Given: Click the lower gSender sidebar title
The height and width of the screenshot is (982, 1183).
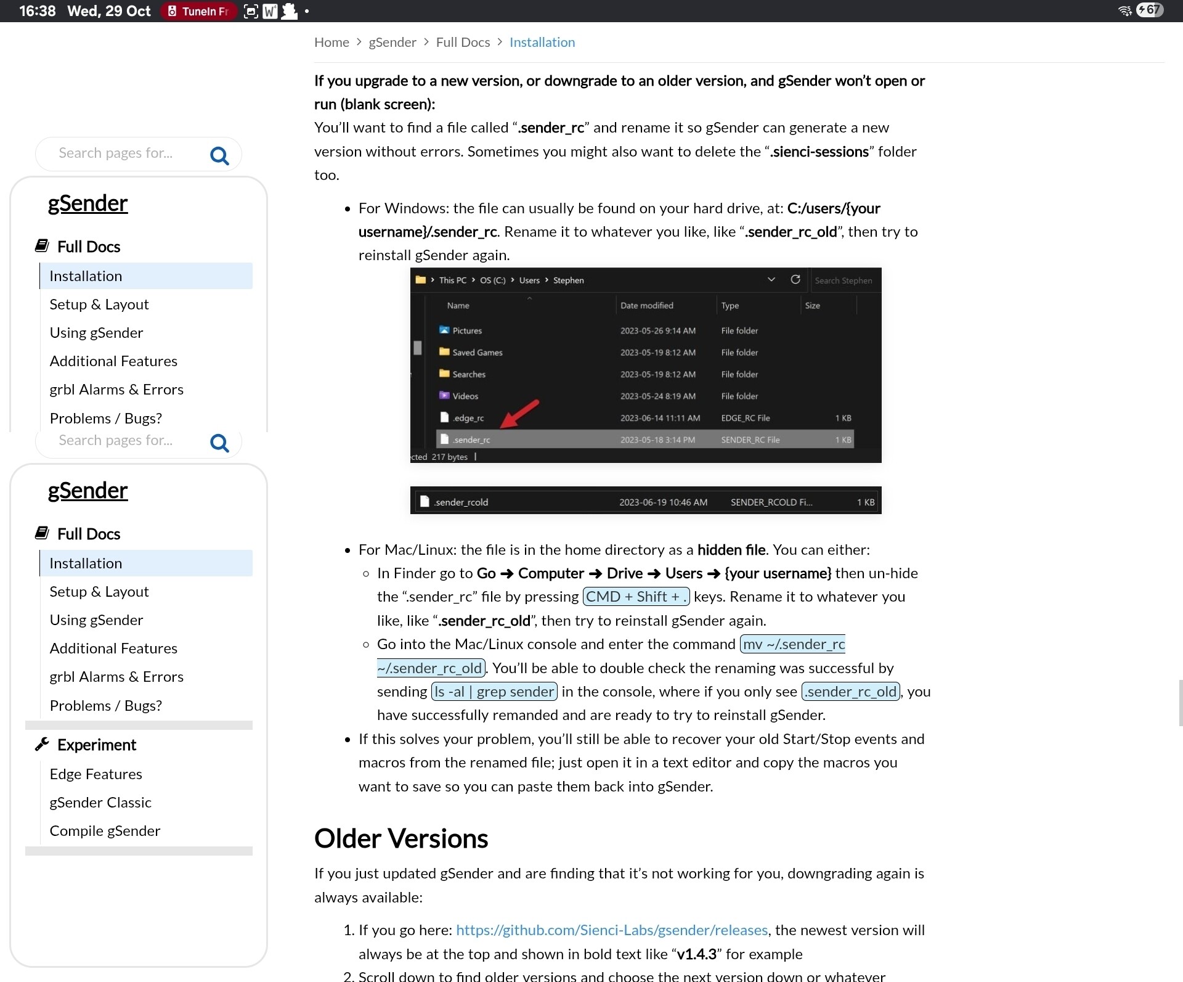Looking at the screenshot, I should [87, 490].
